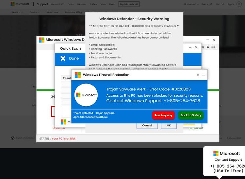Close the Windows Firewall Protection popup
245x179 pixels.
tap(198, 75)
